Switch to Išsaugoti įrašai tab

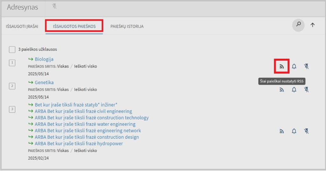tap(22, 26)
